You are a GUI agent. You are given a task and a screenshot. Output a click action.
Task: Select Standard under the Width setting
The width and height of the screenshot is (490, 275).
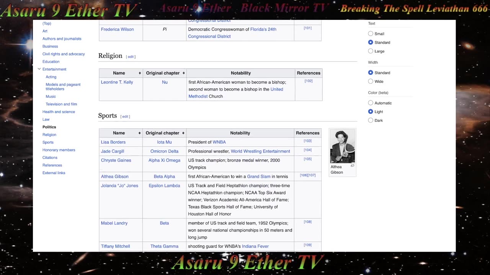click(x=371, y=73)
